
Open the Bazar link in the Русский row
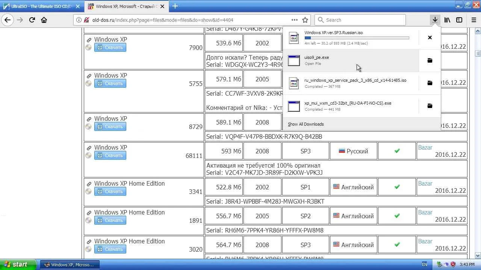425,148
